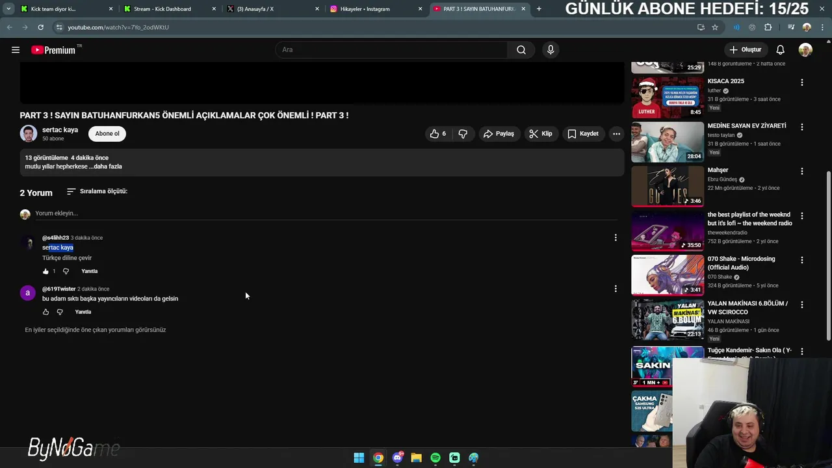The image size is (832, 468).
Task: Dislike the comment by @s4lihh23
Action: [66, 271]
